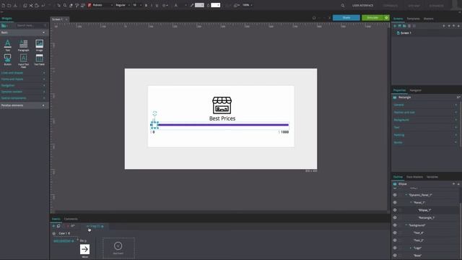Image resolution: width=462 pixels, height=260 pixels.
Task: Click the border color swatch in toolbar
Action: click(199, 5)
